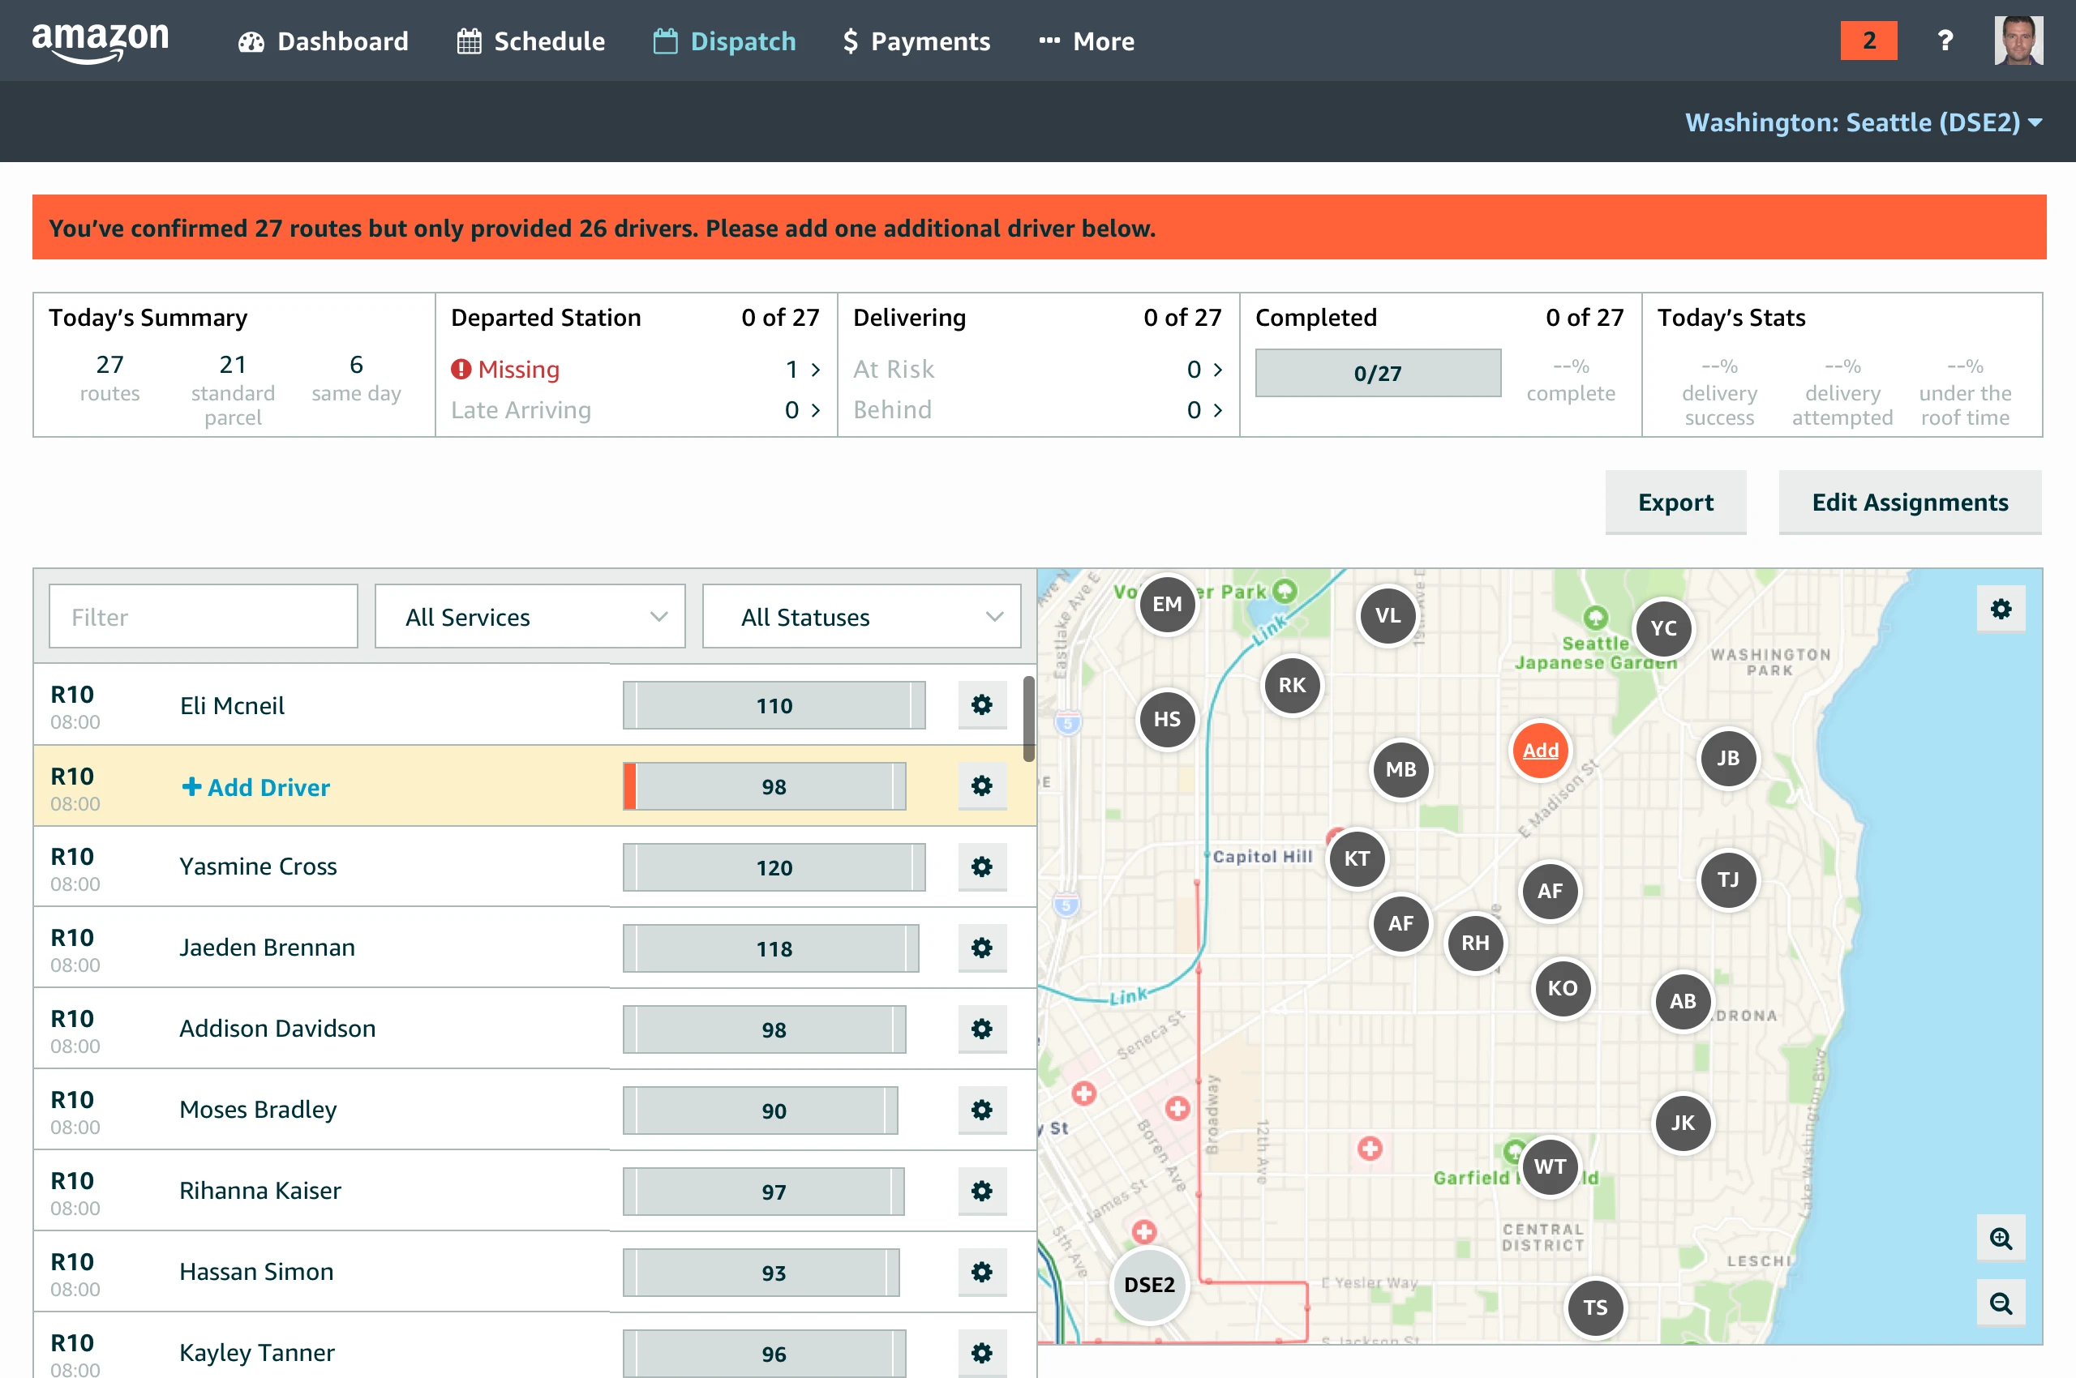Select the TS driver marker on map

click(1595, 1307)
